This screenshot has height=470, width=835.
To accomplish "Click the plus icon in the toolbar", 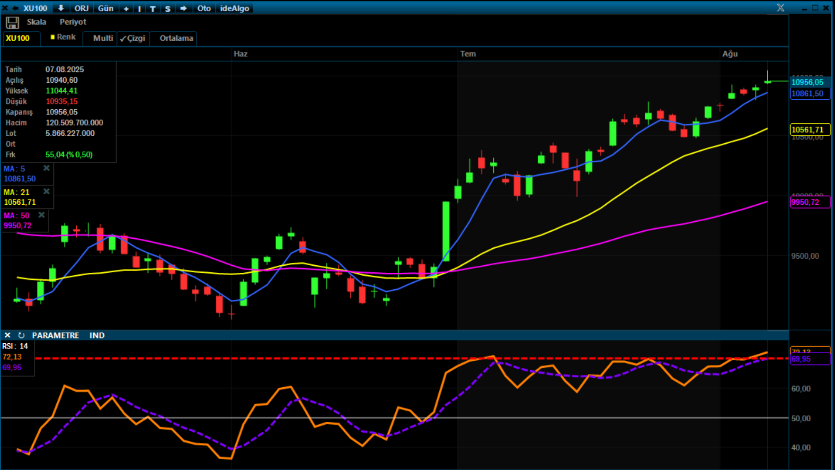I will 126,9.
